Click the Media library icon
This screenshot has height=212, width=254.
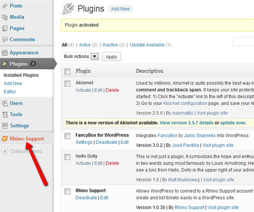[5, 17]
